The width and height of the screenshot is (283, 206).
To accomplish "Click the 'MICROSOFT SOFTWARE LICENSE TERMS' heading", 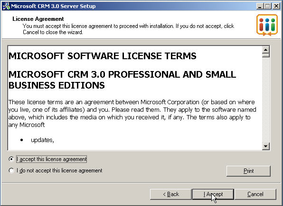I will pyautogui.click(x=103, y=56).
